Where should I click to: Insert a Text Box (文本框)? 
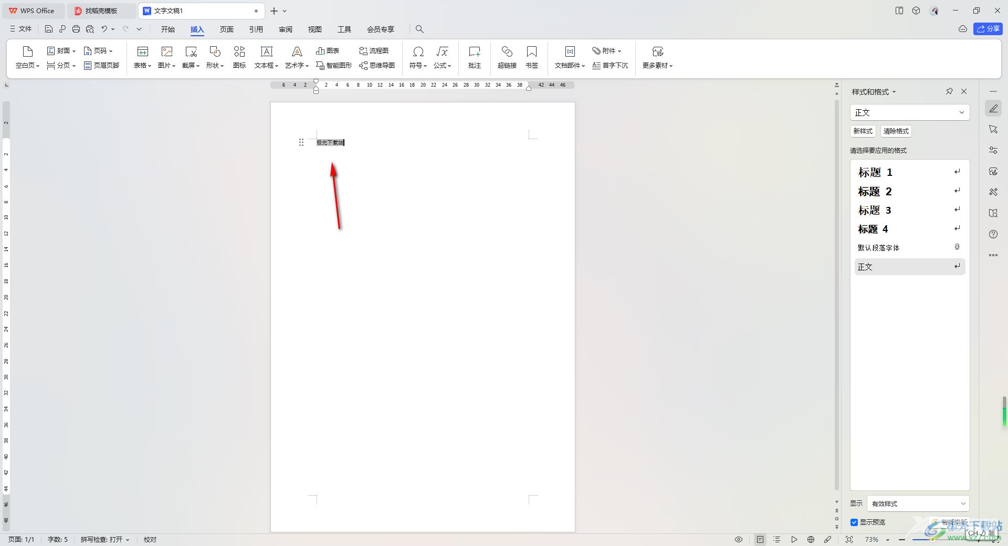[267, 58]
